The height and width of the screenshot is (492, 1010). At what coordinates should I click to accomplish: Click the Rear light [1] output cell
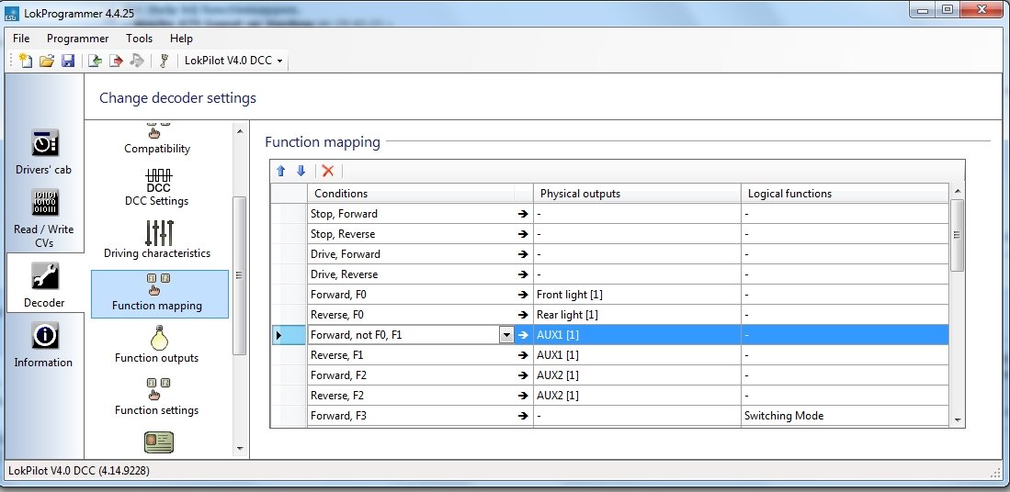(637, 315)
